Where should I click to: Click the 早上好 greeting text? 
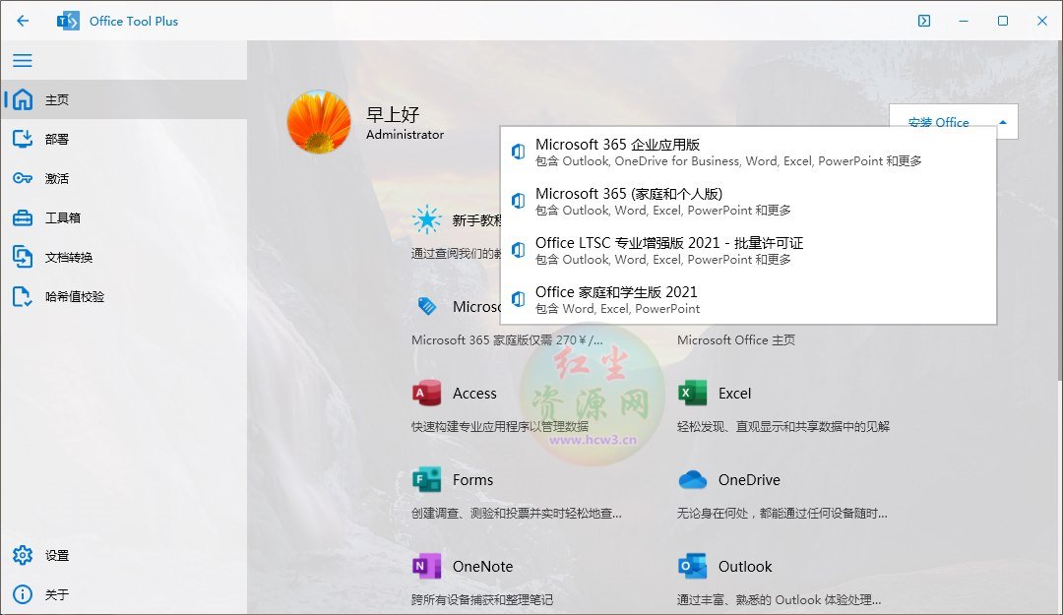[393, 114]
